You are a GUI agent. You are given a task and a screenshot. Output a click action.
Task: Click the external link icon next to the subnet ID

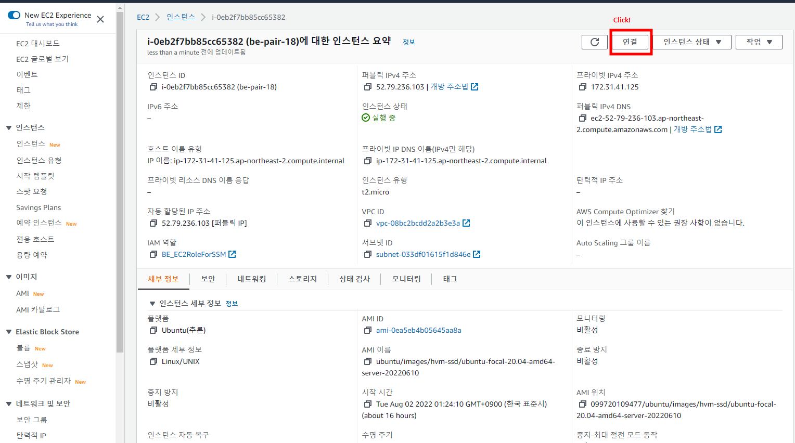point(477,254)
